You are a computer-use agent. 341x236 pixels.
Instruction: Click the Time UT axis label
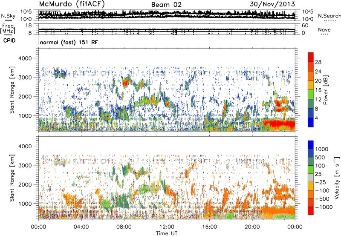pyautogui.click(x=167, y=233)
